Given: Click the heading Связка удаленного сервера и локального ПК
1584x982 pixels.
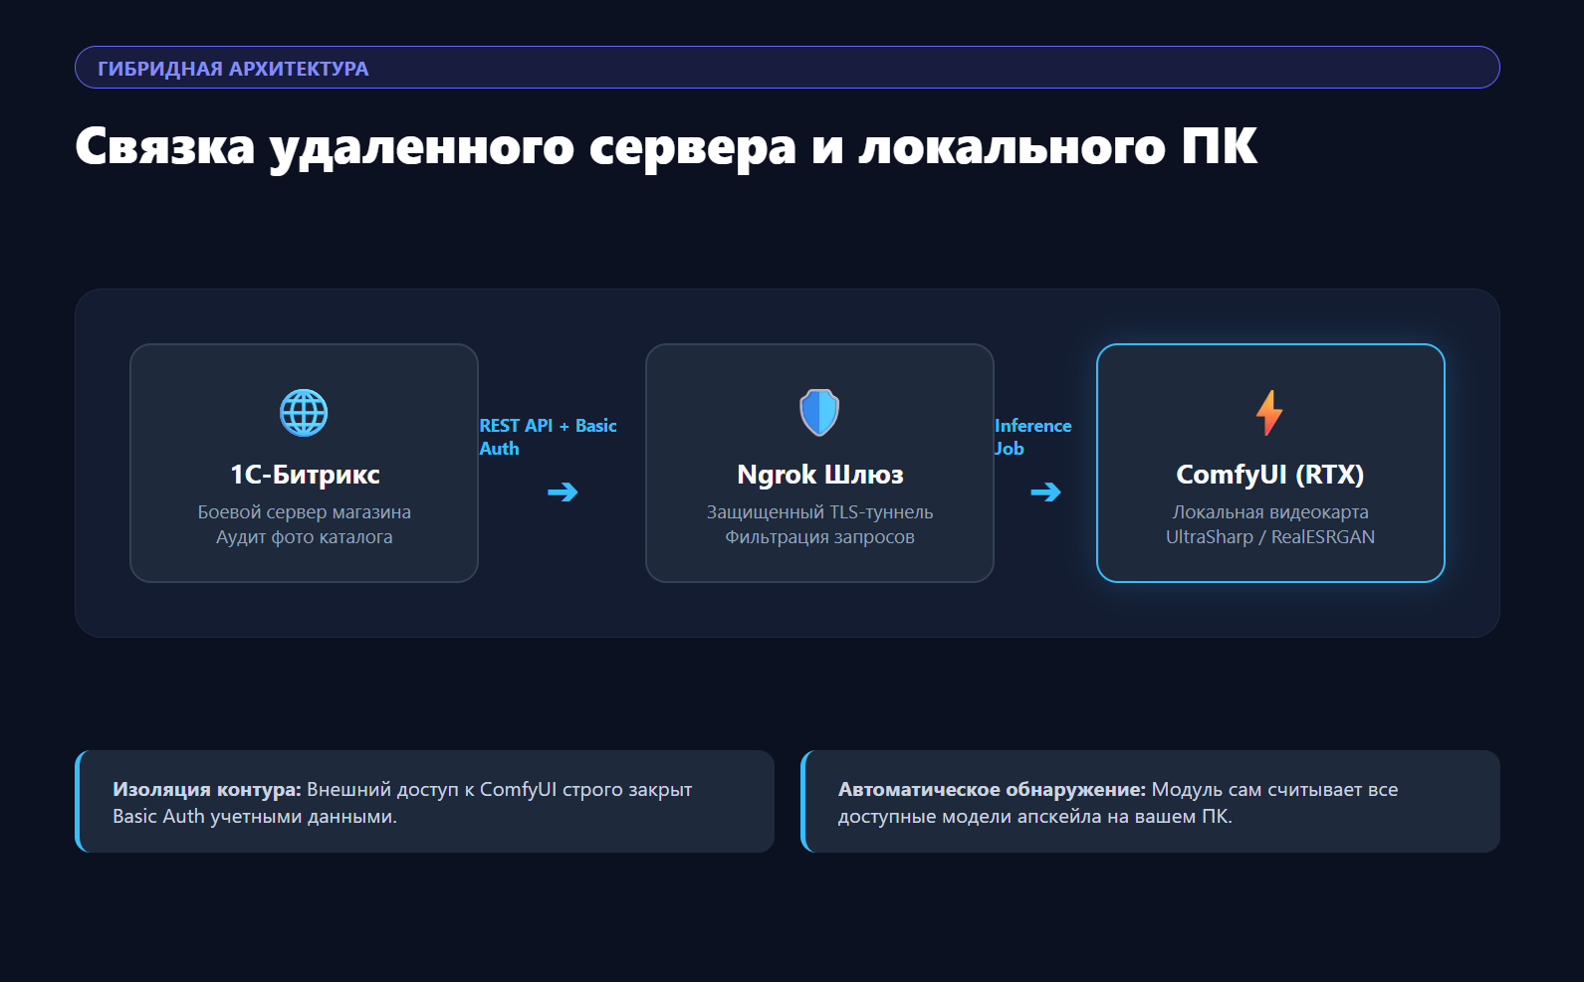Looking at the screenshot, I should pos(666,146).
